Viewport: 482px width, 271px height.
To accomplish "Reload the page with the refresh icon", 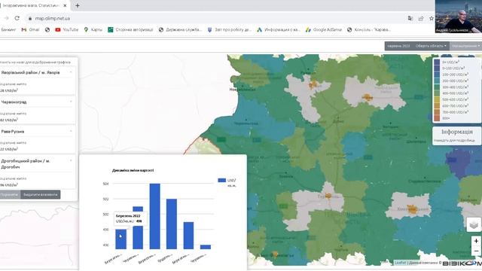I will click(17, 18).
